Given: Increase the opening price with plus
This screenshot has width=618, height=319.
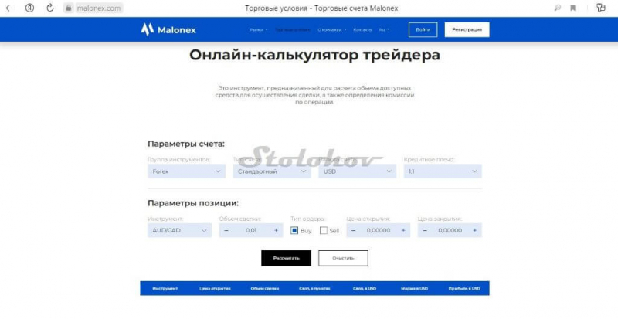Looking at the screenshot, I should [403, 230].
